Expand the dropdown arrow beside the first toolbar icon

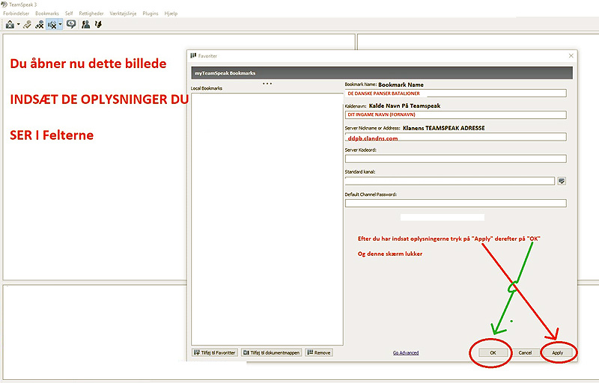[x=18, y=25]
